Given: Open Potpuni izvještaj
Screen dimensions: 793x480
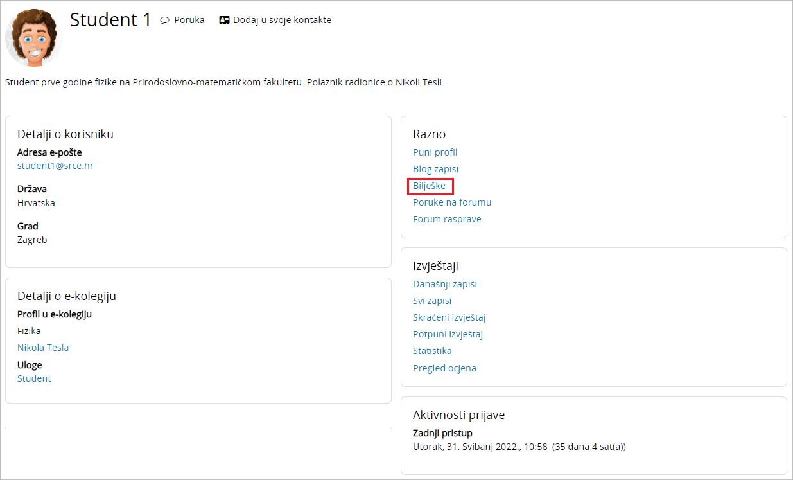Looking at the screenshot, I should (x=448, y=334).
